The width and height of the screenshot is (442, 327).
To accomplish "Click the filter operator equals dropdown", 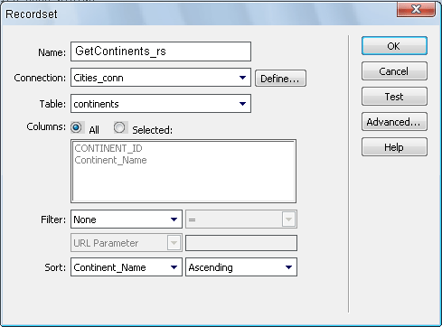I will tap(241, 220).
